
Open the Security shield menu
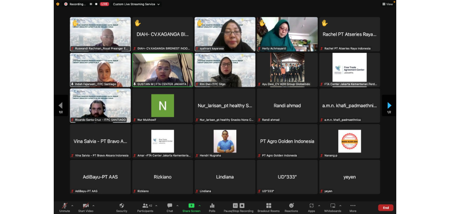coord(121,207)
